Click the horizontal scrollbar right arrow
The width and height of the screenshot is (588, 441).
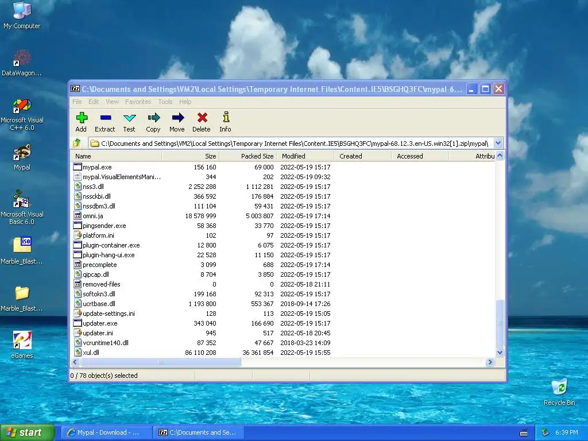[x=490, y=362]
